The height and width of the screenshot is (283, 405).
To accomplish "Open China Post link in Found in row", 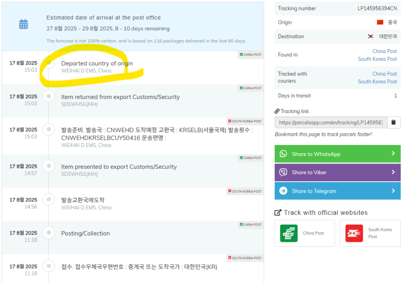I will point(384,51).
